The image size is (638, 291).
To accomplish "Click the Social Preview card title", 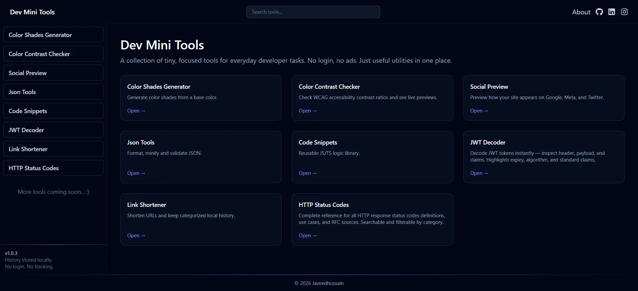I will [489, 87].
